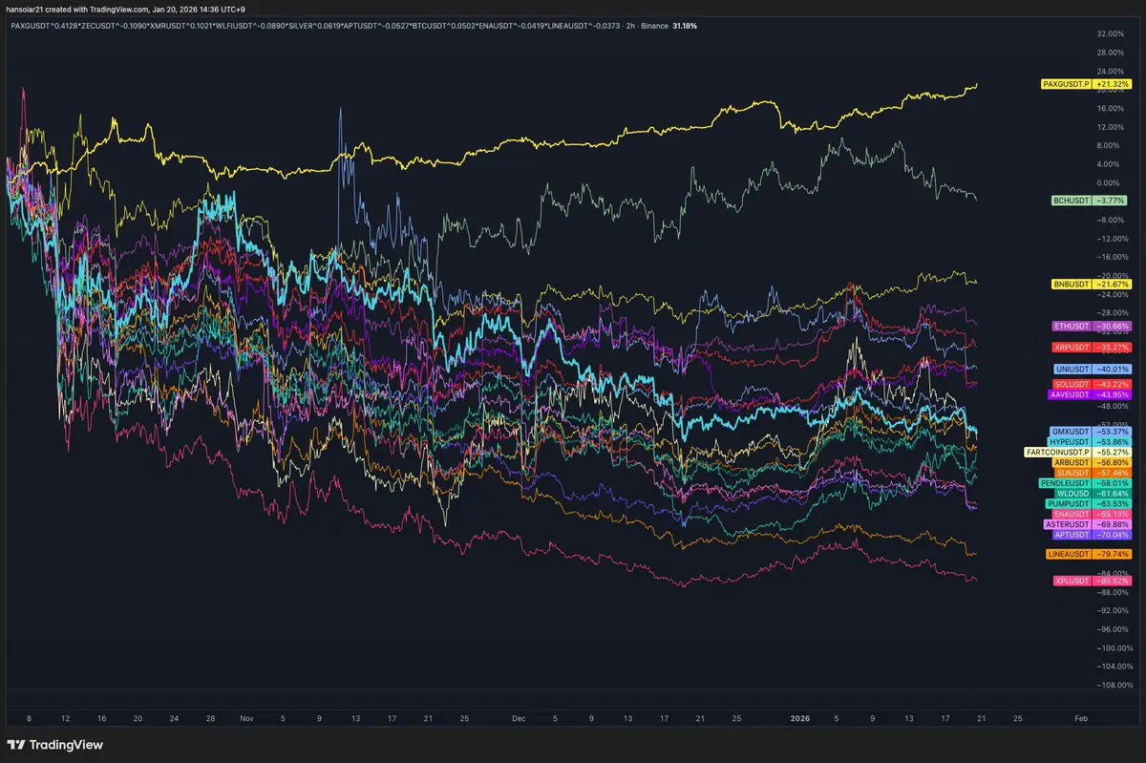Click the XRPUSDT price scale label
The image size is (1146, 763).
(1091, 347)
